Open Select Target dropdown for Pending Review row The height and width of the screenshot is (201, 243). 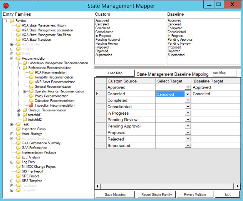point(188,120)
